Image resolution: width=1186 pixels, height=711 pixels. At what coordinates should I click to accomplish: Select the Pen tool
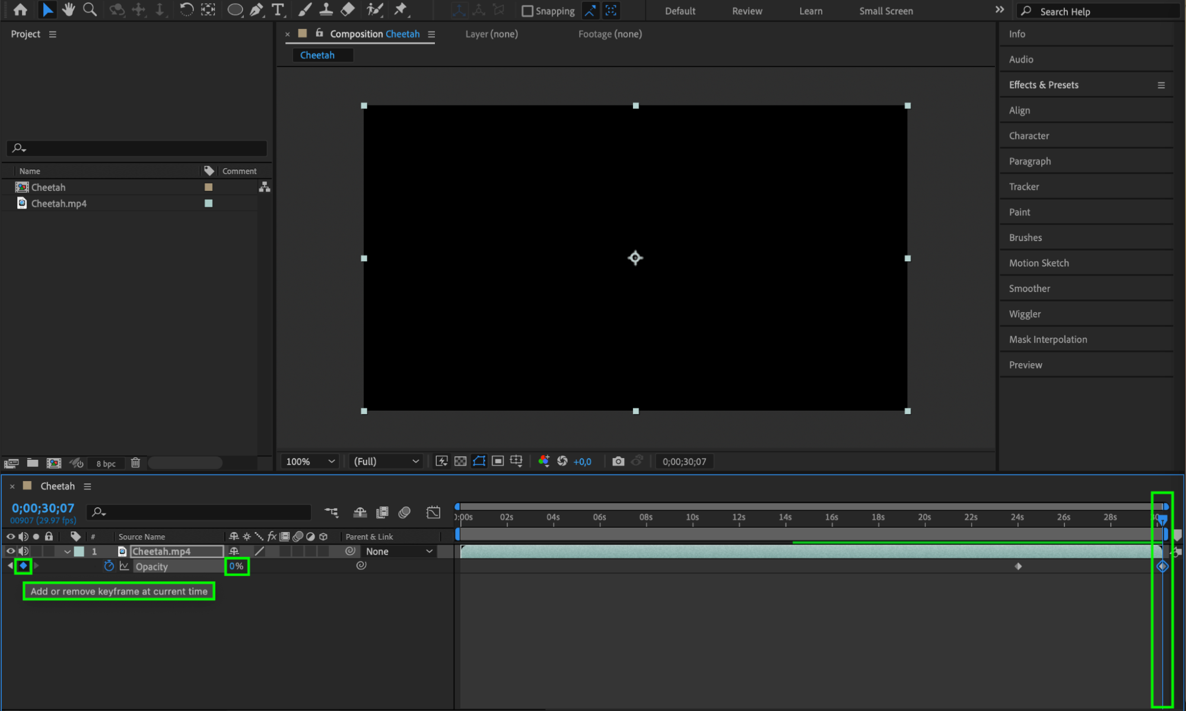tap(256, 9)
